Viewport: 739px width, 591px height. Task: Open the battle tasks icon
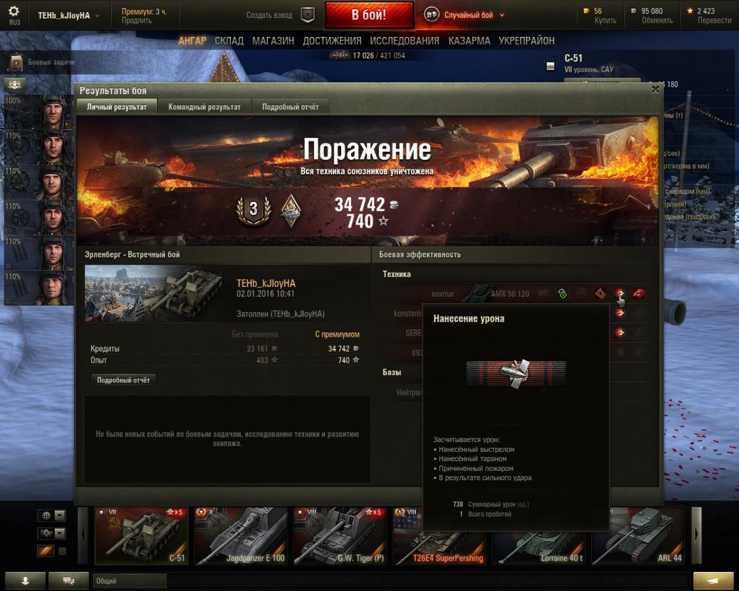point(16,62)
